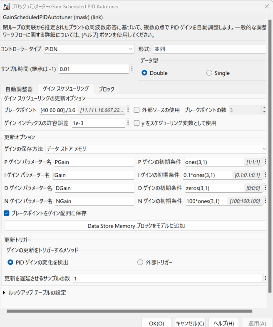
Task: Open the ゲインの保存方法 dropdown
Action: [x=156, y=149]
